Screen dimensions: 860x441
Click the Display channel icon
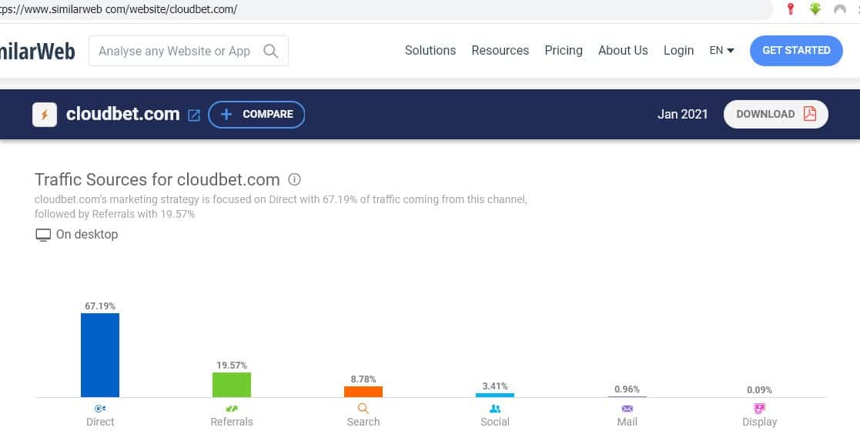pyautogui.click(x=759, y=409)
